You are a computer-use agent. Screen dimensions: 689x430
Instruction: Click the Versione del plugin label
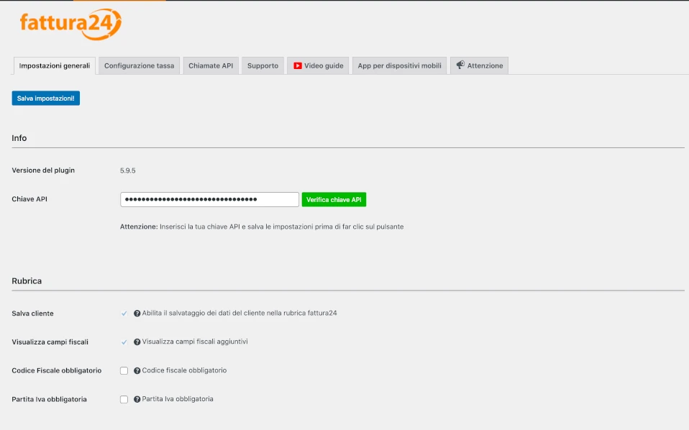pos(43,170)
